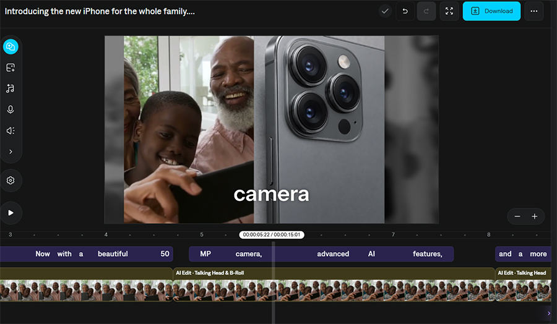Expand the sidebar with the arrow chevron

point(11,151)
